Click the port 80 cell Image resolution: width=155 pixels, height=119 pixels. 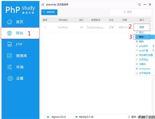pos(81,27)
